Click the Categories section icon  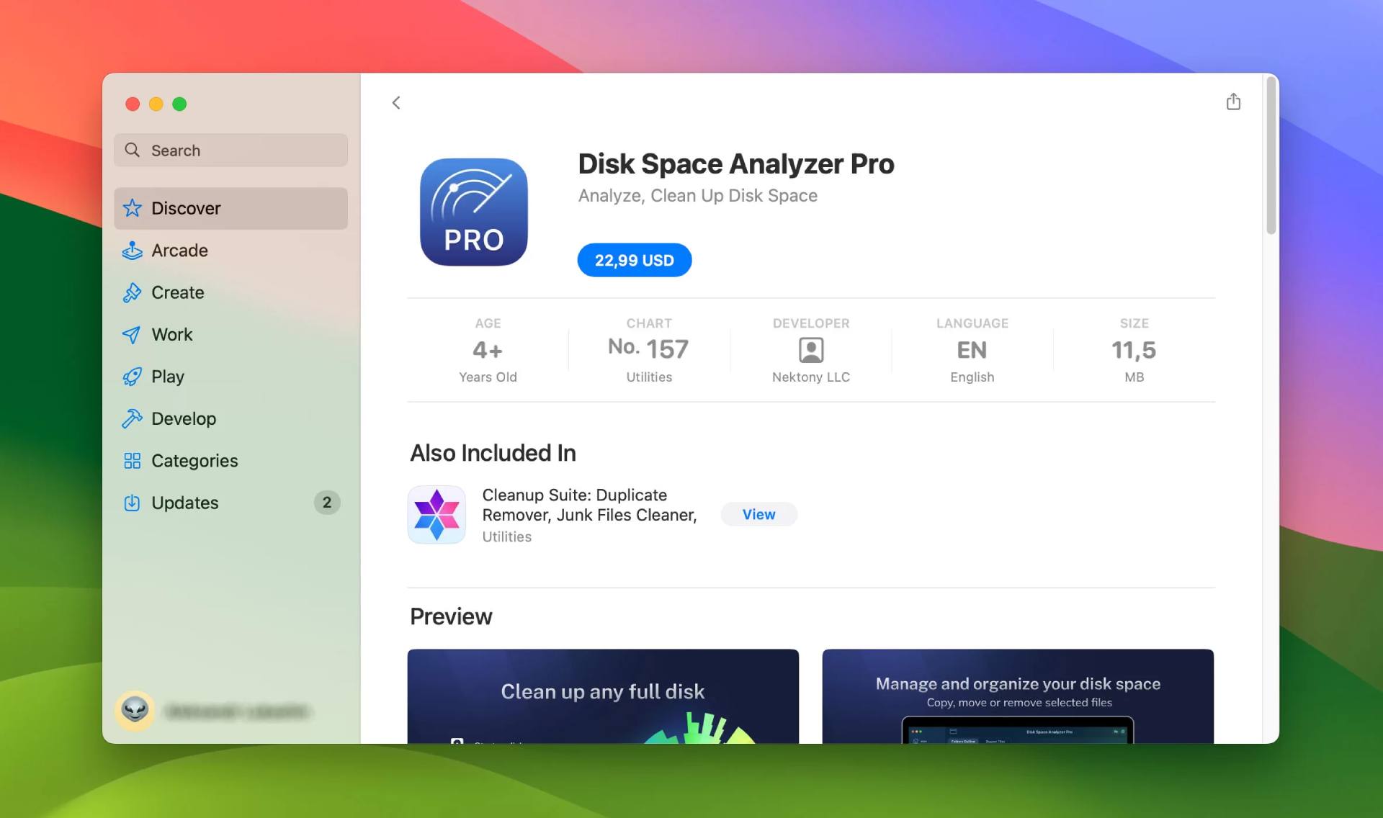pos(130,461)
